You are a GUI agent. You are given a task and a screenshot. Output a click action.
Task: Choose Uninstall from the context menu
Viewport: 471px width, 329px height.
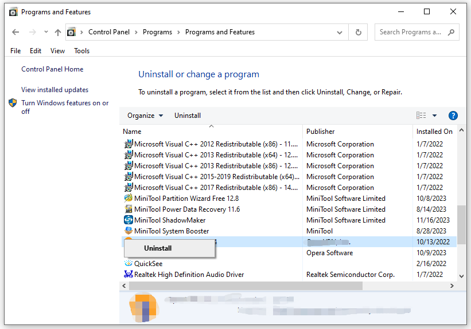169,248
